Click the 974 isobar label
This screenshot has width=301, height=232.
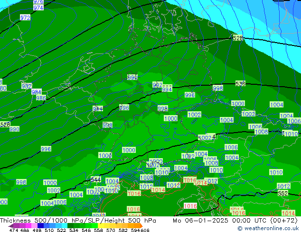[x=38, y=8]
